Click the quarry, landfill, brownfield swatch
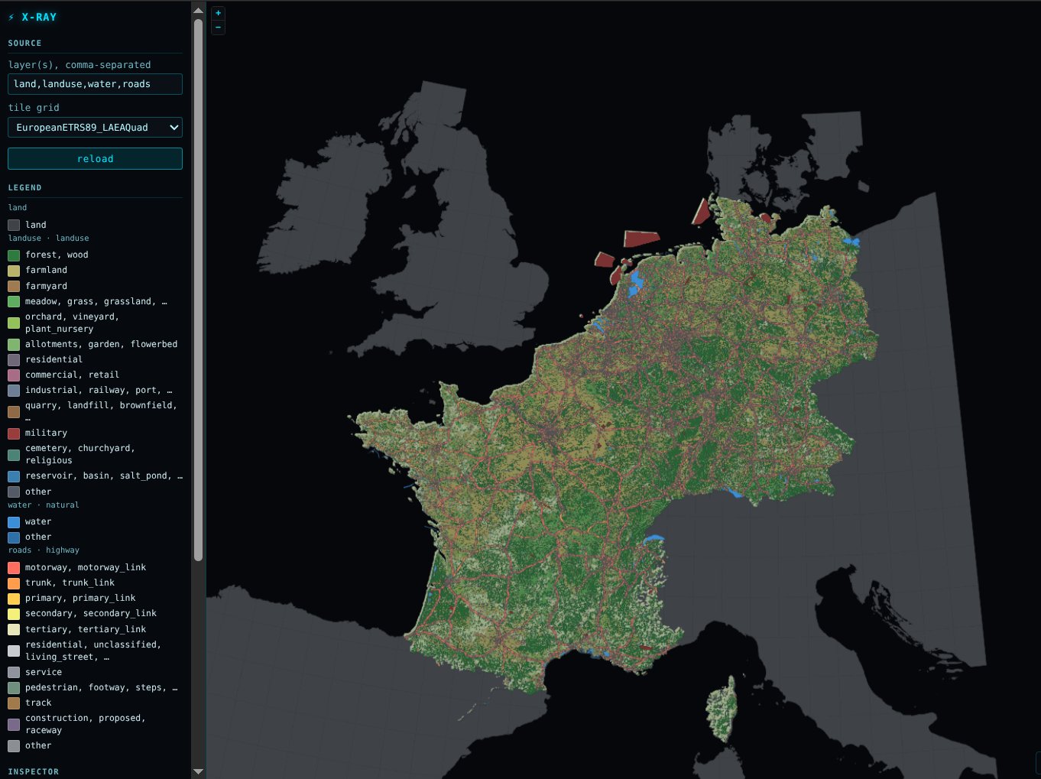 pyautogui.click(x=14, y=412)
